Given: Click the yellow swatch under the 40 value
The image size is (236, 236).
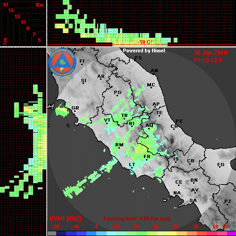Looking at the screenshot, I should (x=172, y=234).
